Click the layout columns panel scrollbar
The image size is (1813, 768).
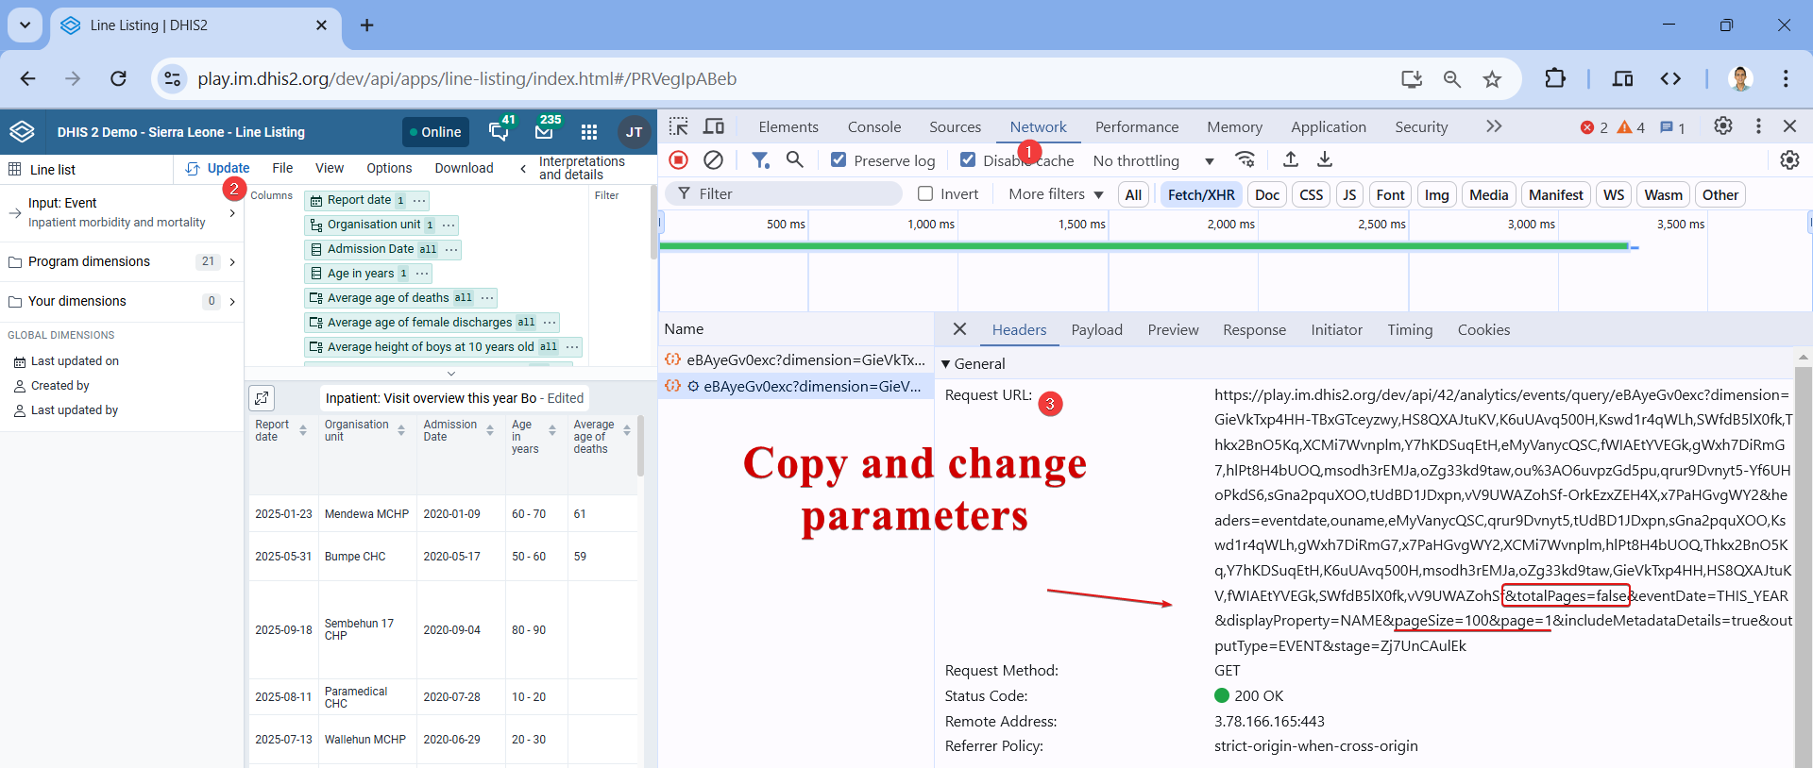click(652, 222)
